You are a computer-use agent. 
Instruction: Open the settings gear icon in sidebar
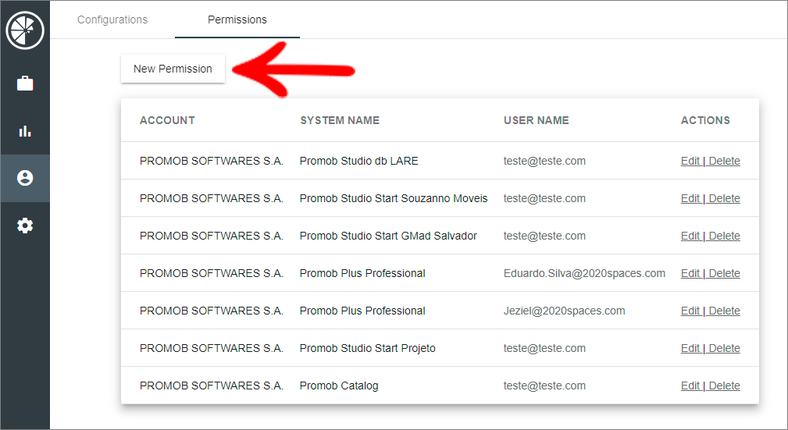click(25, 226)
